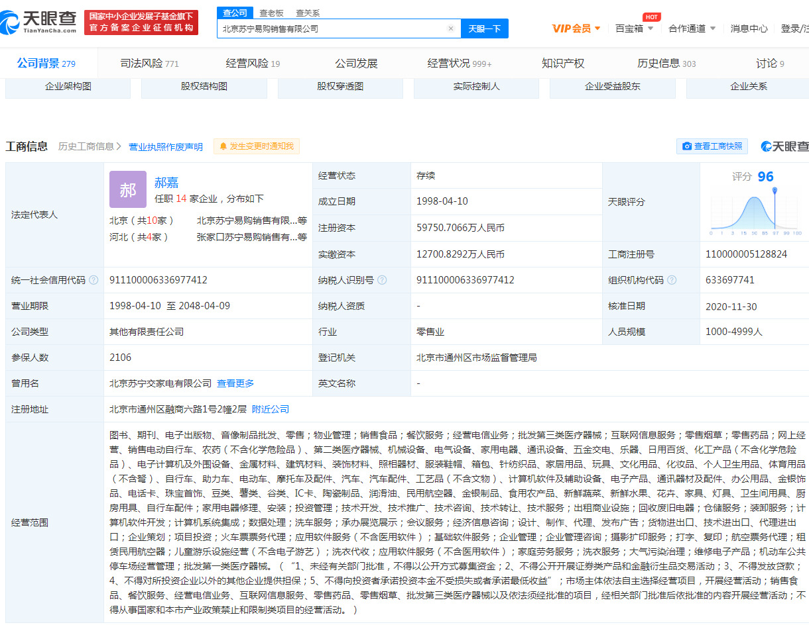Click the red official credit agency banner
Image resolution: width=809 pixels, height=627 pixels.
tap(143, 22)
